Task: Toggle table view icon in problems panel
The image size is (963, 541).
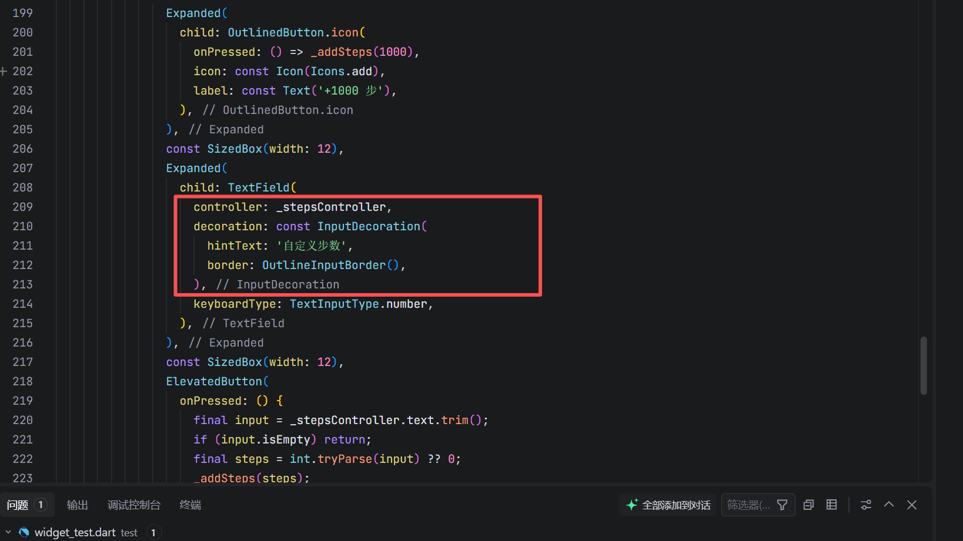Action: pyautogui.click(x=831, y=505)
